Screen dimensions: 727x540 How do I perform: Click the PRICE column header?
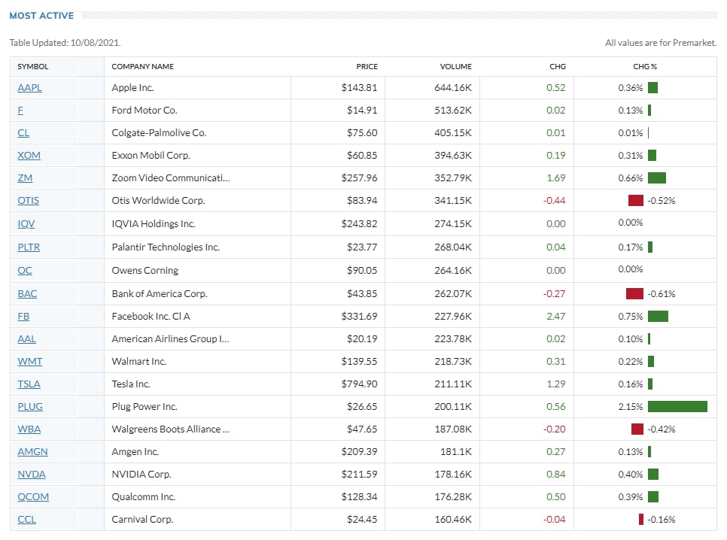[367, 67]
